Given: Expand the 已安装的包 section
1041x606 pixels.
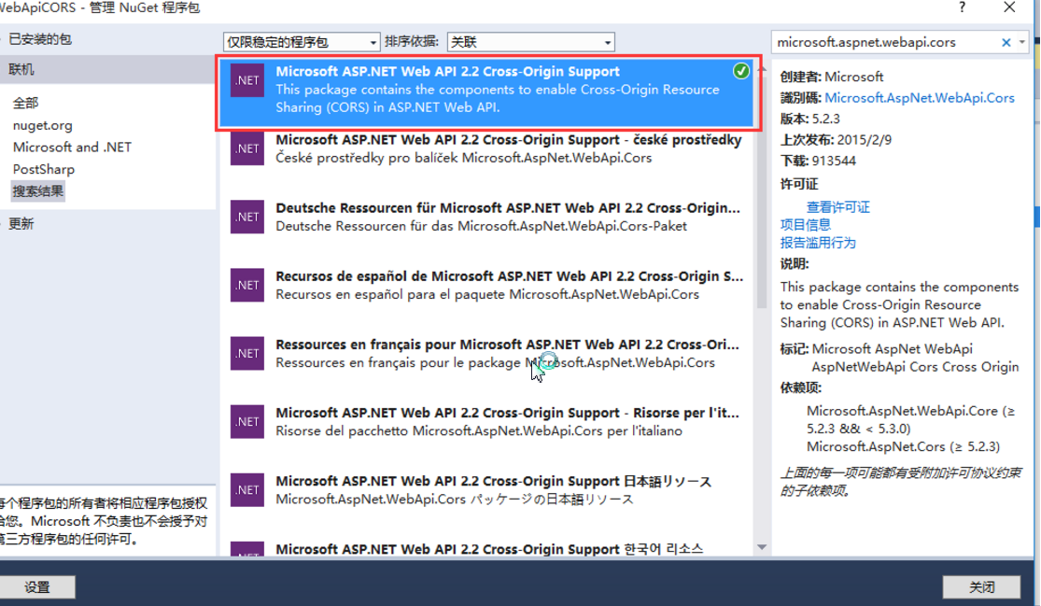Looking at the screenshot, I should [x=40, y=39].
